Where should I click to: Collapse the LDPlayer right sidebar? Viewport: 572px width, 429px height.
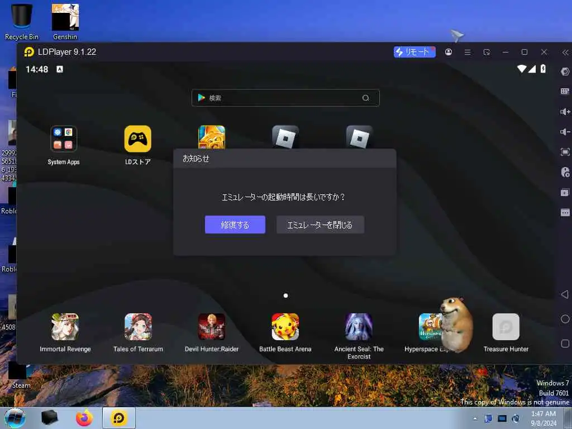[565, 53]
